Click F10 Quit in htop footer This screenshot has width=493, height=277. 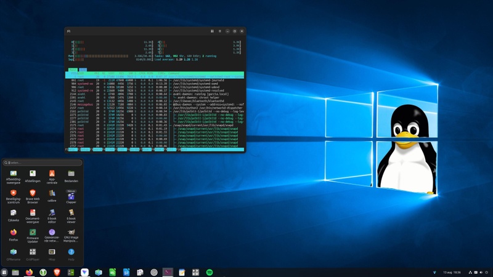coord(182,150)
